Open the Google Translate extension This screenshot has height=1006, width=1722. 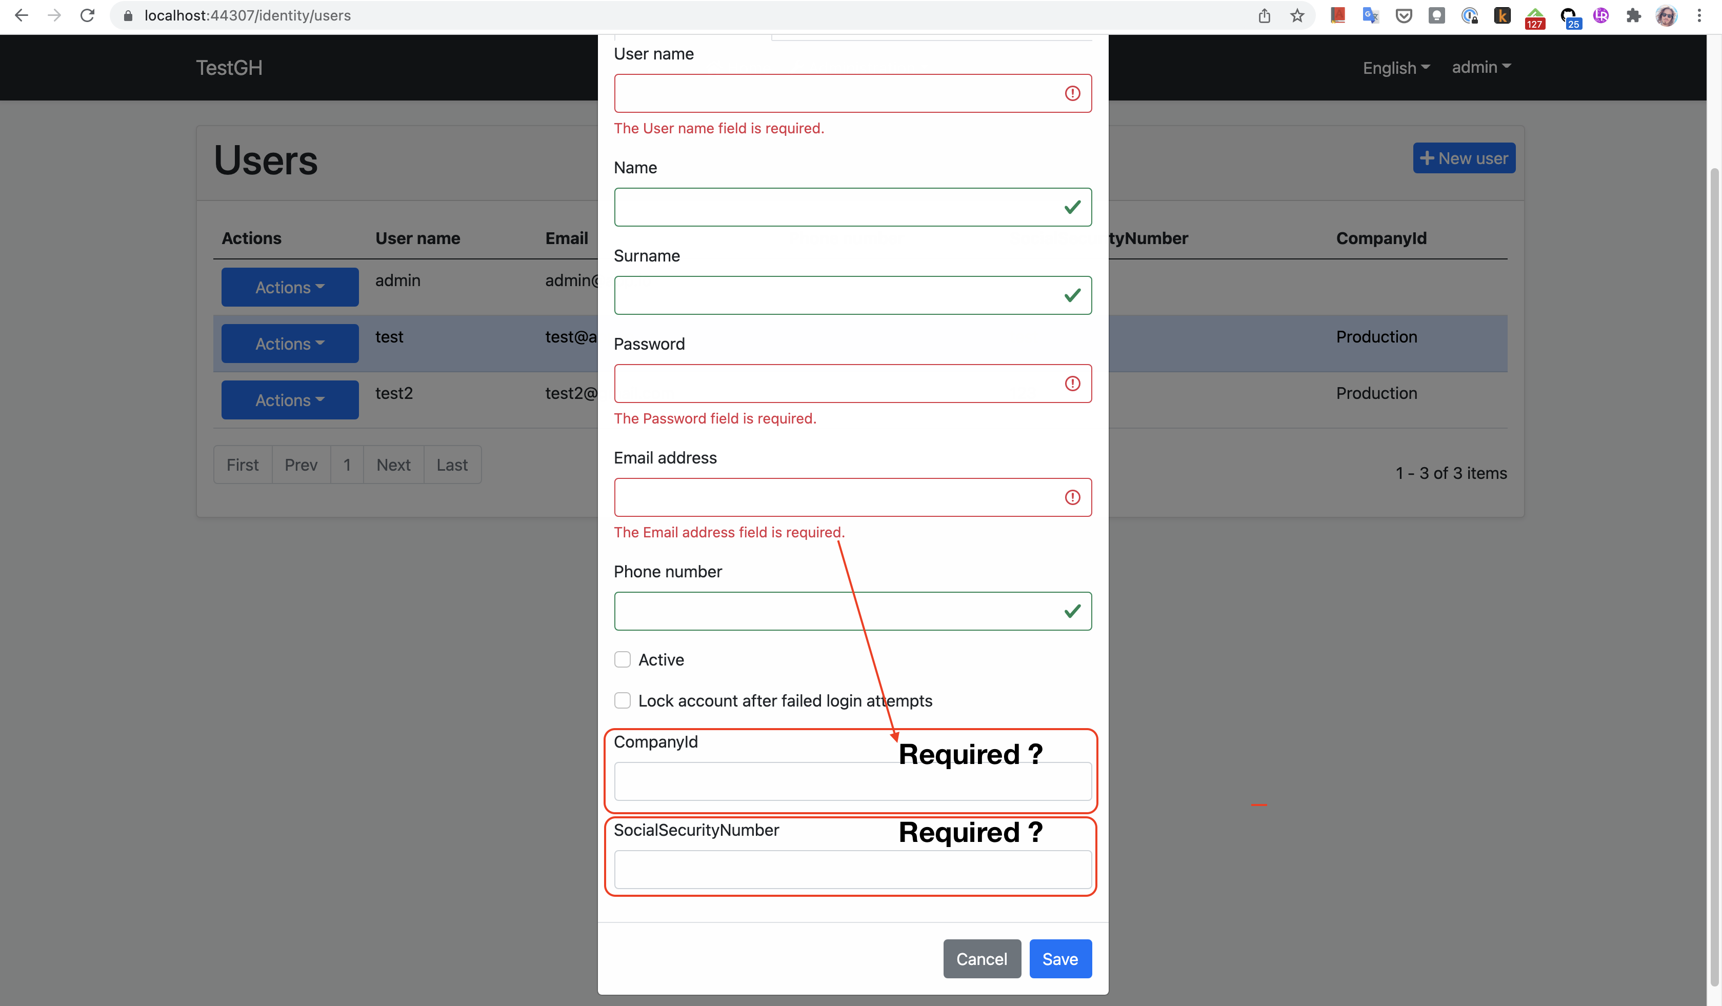point(1371,16)
